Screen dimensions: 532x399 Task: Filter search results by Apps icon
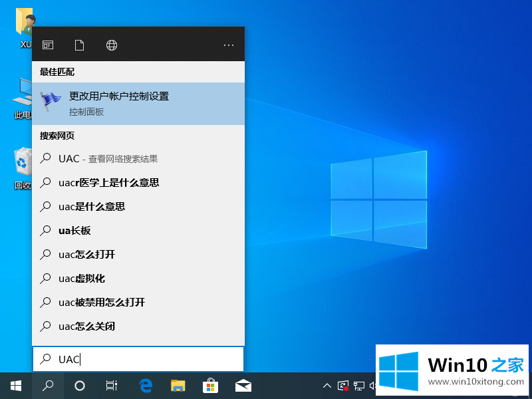pyautogui.click(x=48, y=45)
